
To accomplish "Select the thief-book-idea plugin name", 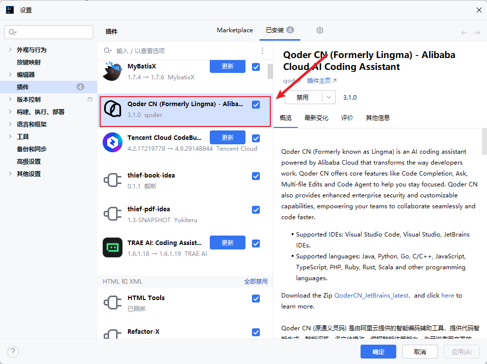I will (151, 175).
